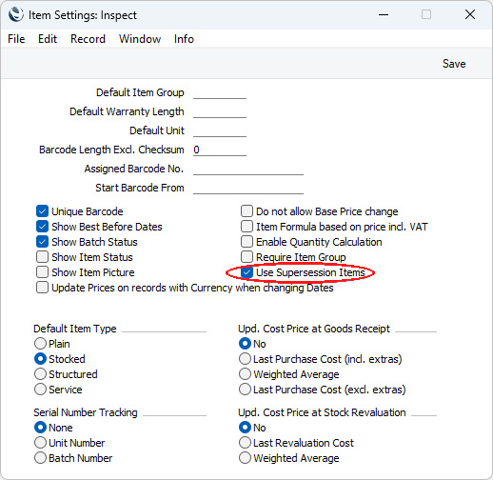Choose Service as default item type
493x480 pixels.
pos(40,390)
